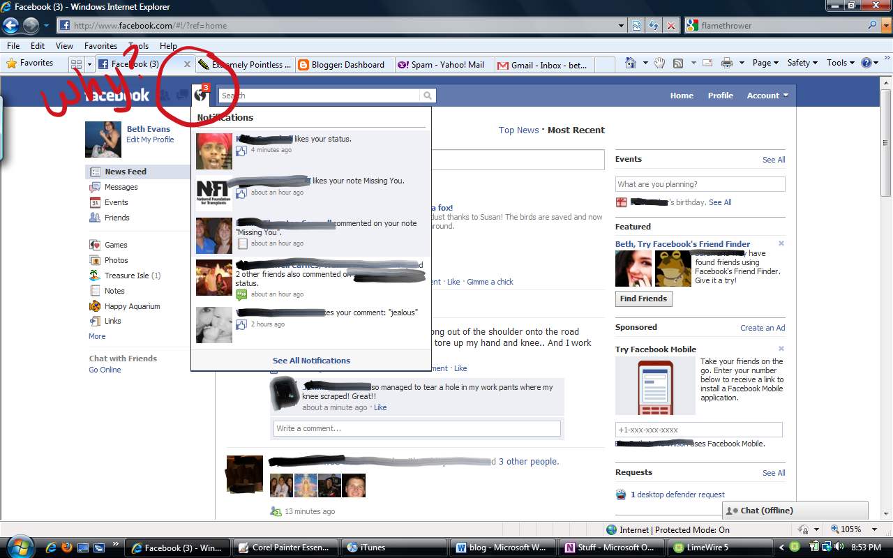Click Edit My Profile link
The width and height of the screenshot is (893, 558).
coord(150,139)
